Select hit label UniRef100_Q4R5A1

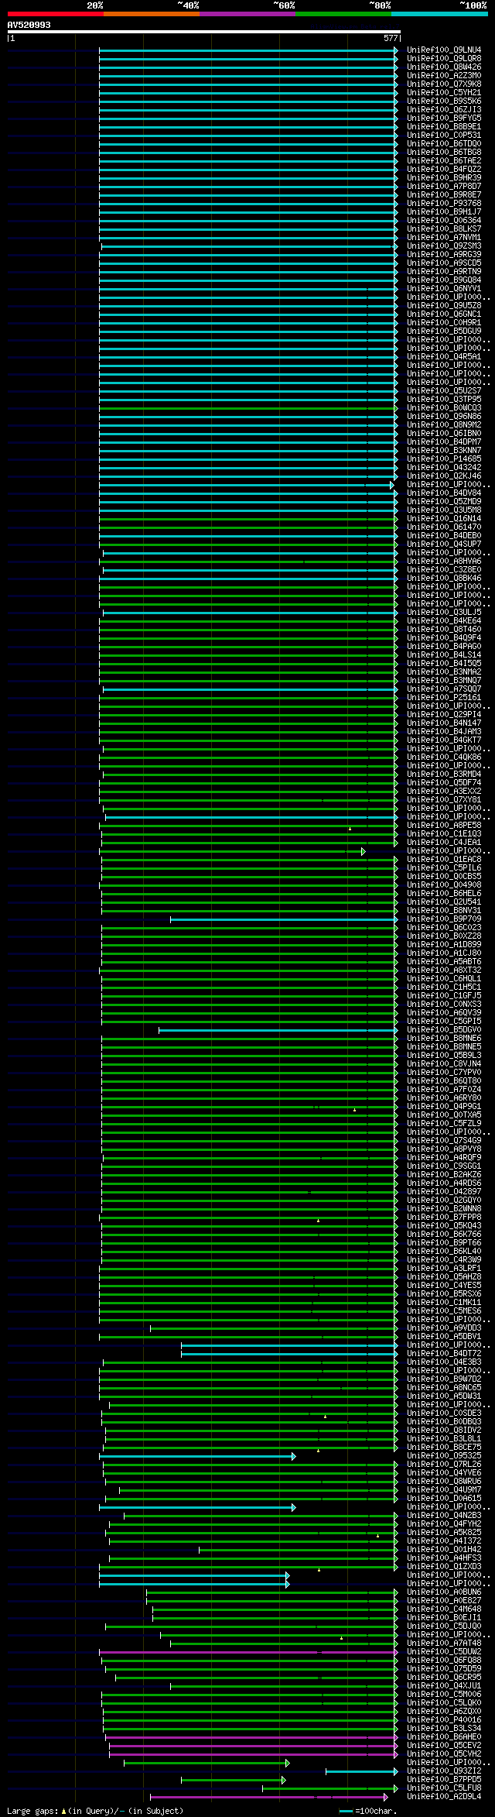coord(444,357)
